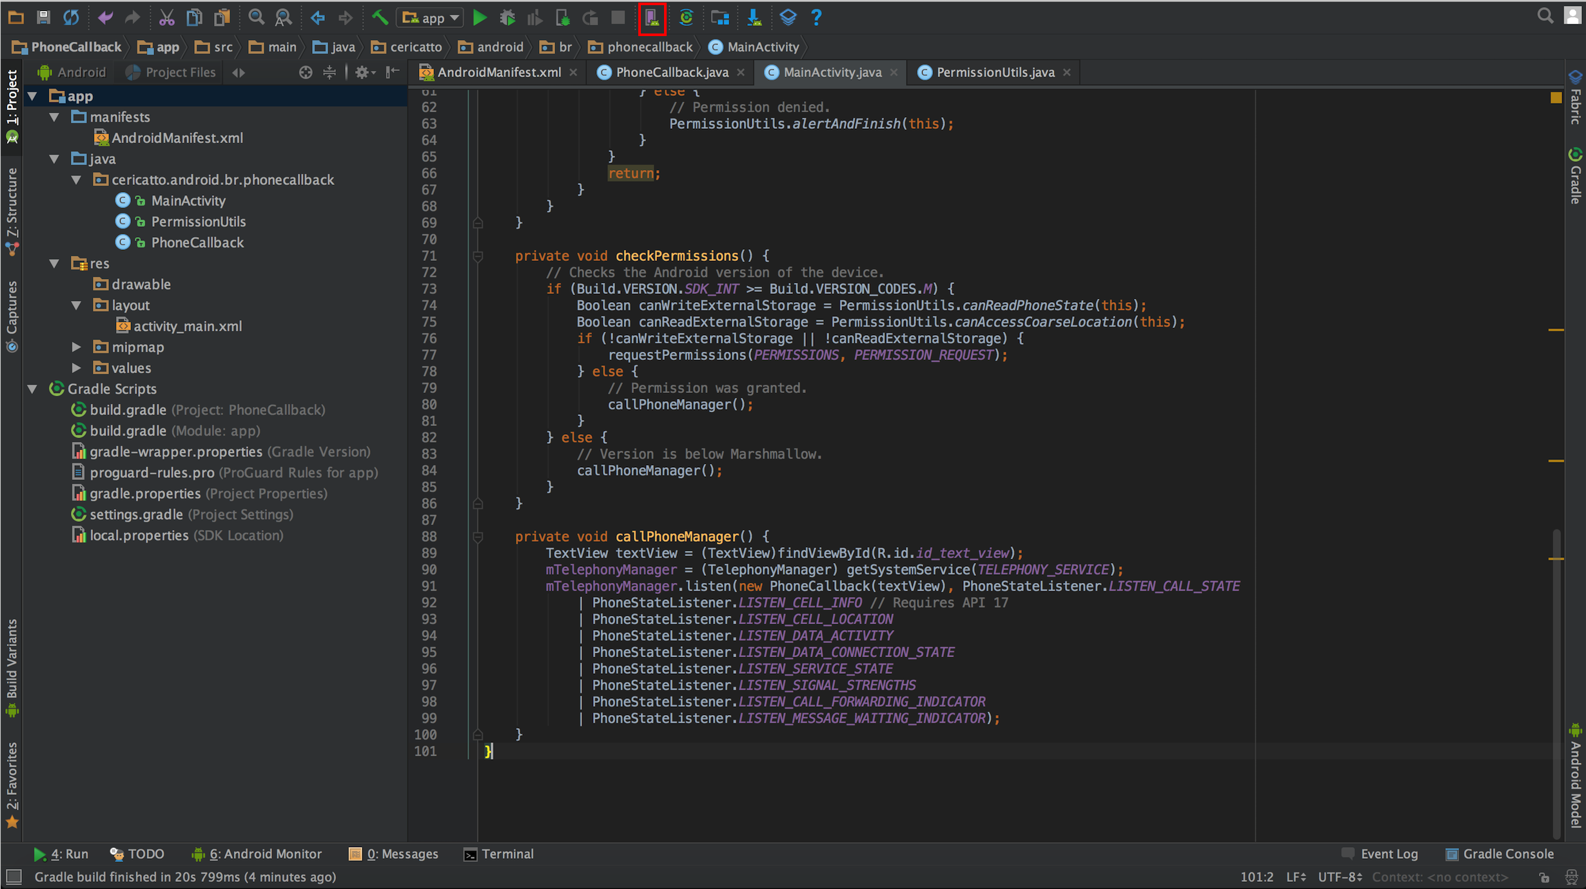The image size is (1586, 889).
Task: Toggle the 1: Project tool window
Action: (x=12, y=106)
